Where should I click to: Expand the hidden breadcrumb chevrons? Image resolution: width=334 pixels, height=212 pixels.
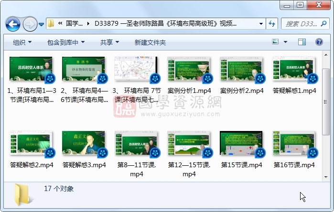point(60,23)
